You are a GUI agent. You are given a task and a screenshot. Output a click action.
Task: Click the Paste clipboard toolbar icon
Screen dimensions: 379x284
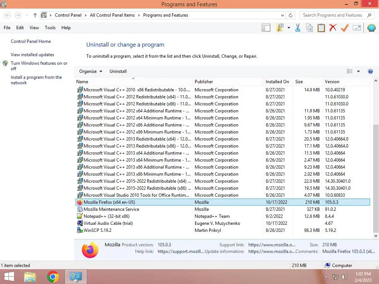tap(321, 28)
